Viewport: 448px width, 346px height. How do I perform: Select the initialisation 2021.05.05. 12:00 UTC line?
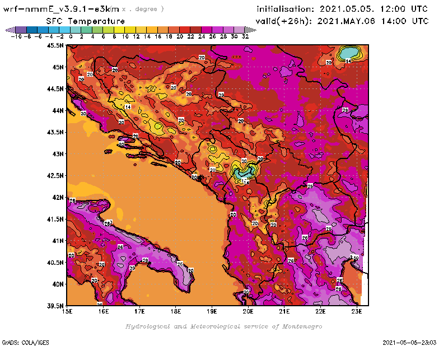click(342, 9)
